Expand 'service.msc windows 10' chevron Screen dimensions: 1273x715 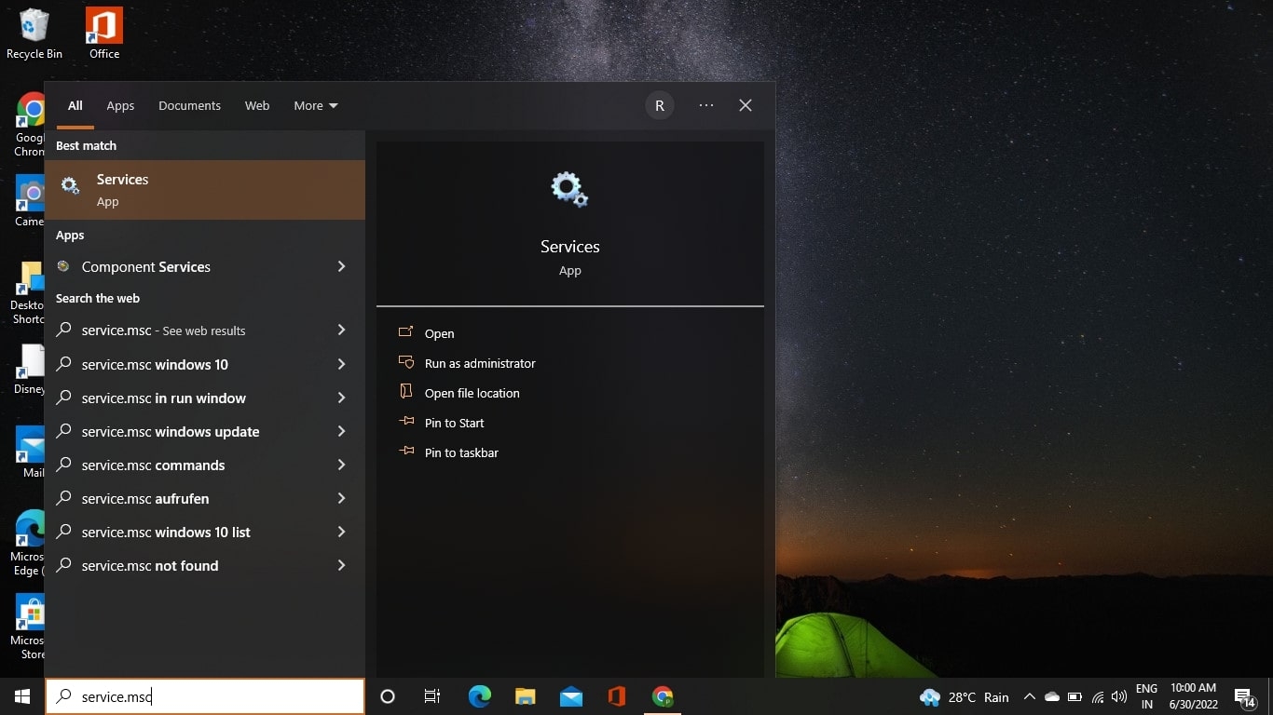(341, 364)
